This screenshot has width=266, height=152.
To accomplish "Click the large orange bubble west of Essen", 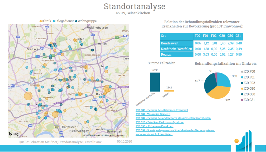I will 29,96.
